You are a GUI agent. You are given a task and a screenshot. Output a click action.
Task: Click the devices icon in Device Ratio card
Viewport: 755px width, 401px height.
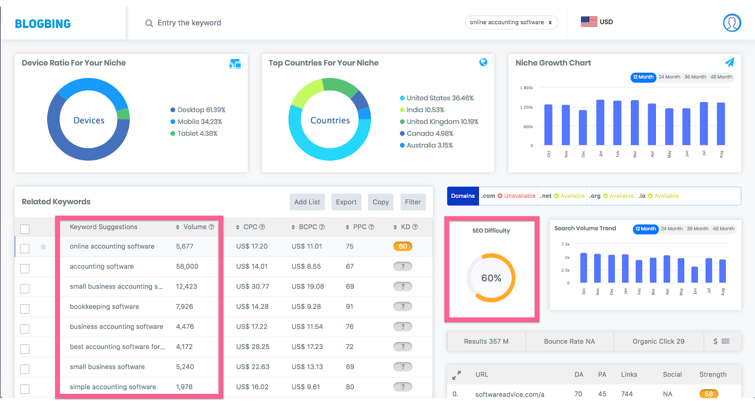(235, 64)
